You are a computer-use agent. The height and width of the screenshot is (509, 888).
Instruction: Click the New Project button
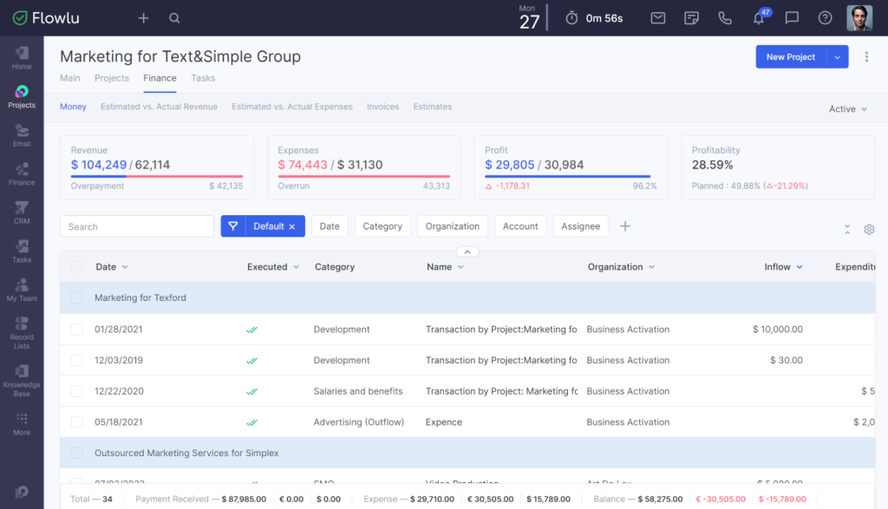tap(791, 56)
